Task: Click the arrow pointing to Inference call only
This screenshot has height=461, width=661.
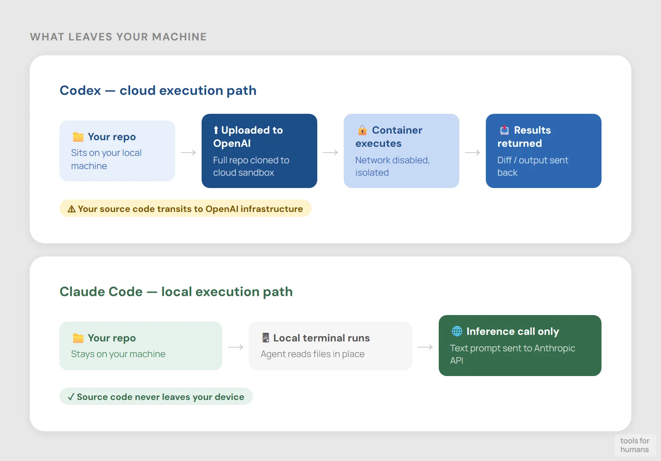Action: click(425, 347)
